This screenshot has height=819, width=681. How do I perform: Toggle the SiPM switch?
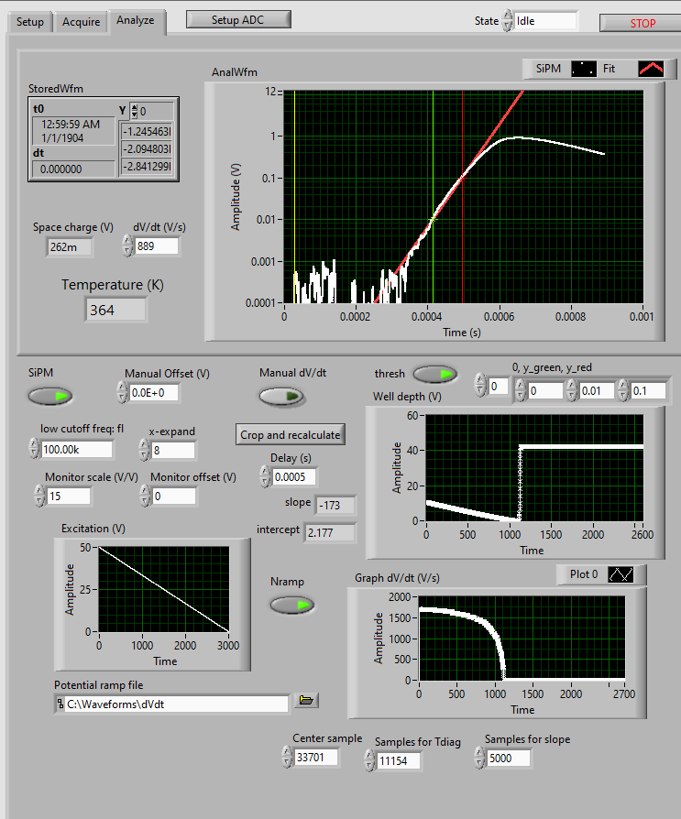(x=49, y=396)
